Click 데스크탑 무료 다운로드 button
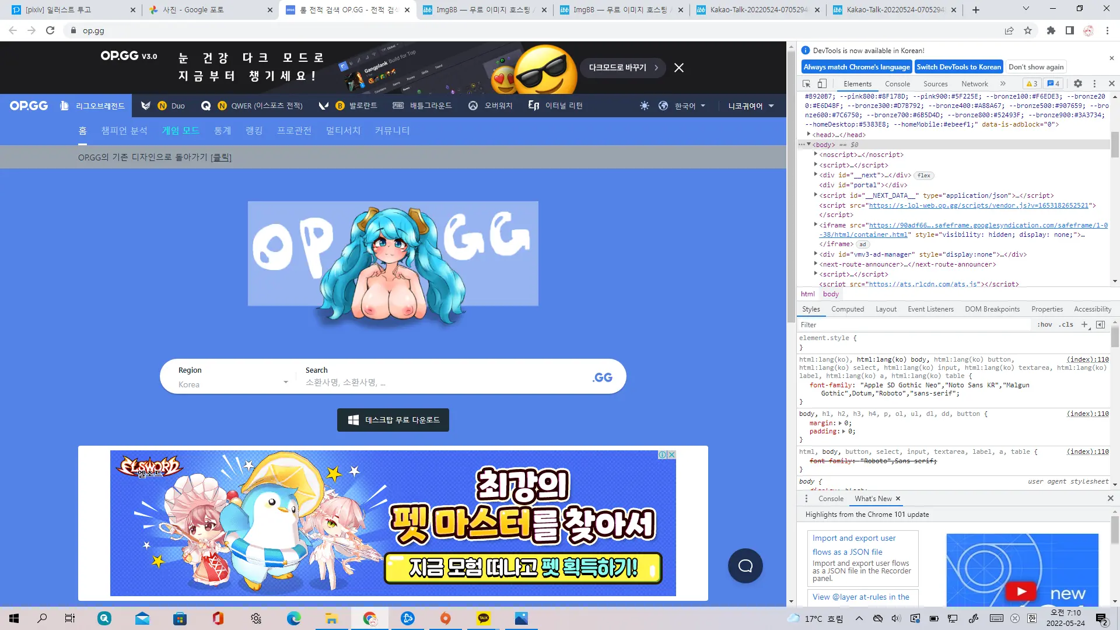The width and height of the screenshot is (1120, 630). (393, 420)
